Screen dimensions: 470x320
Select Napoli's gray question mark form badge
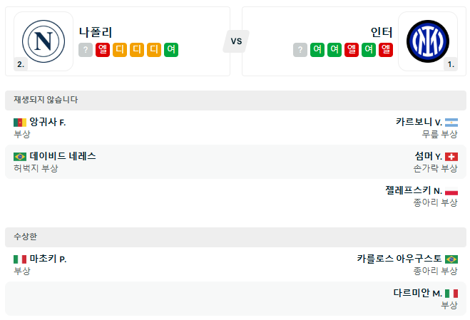86,50
